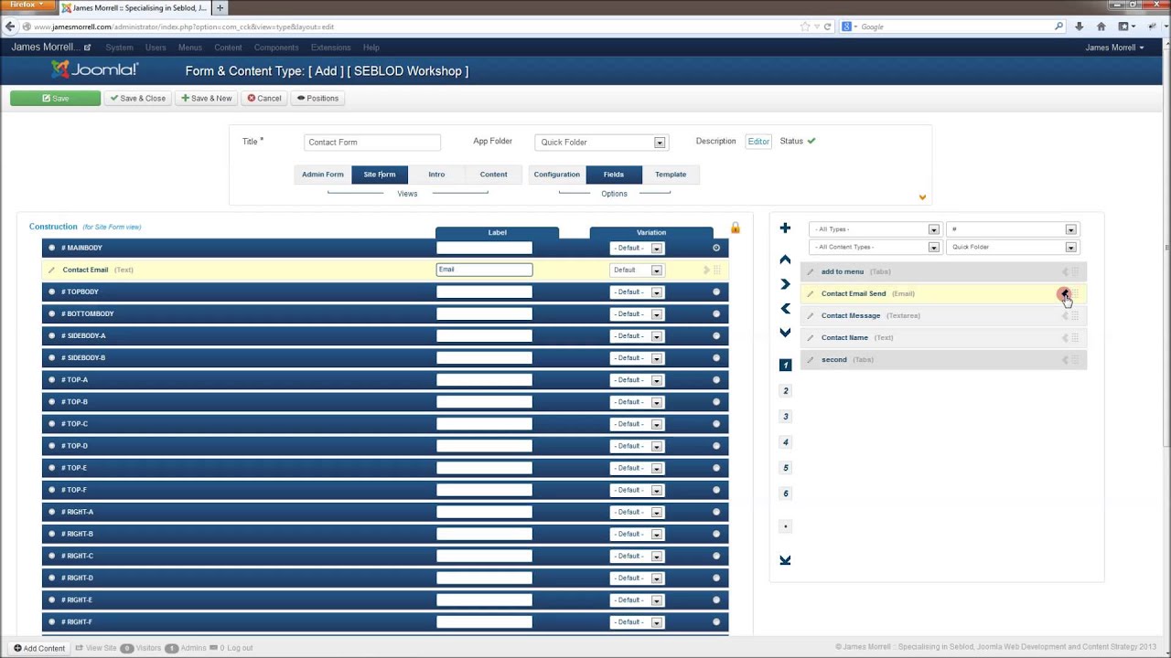The image size is (1171, 658).
Task: Open the Components menu
Action: tap(276, 48)
